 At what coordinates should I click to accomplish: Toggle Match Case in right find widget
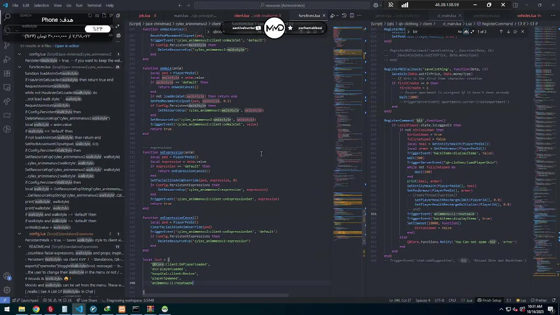(x=459, y=31)
